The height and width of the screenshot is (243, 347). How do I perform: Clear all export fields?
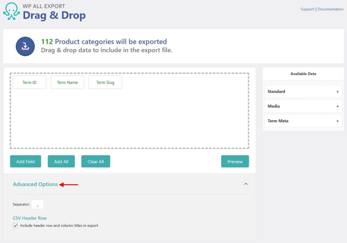tap(96, 161)
